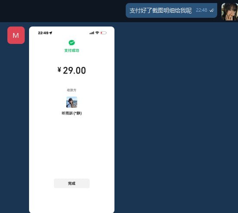Click the 22:48 message timestamp
Viewport: 238px width, 213px height.
point(202,10)
